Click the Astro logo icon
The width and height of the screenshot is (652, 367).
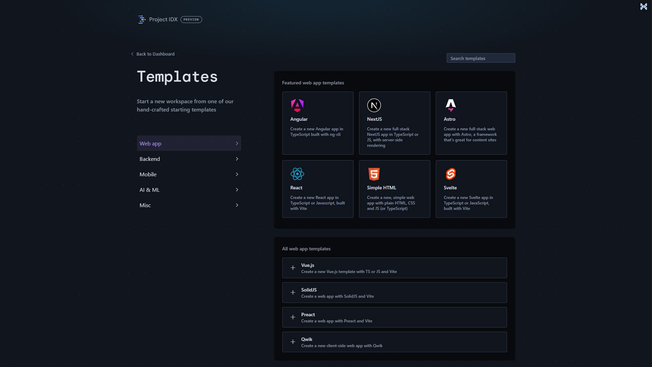point(451,105)
